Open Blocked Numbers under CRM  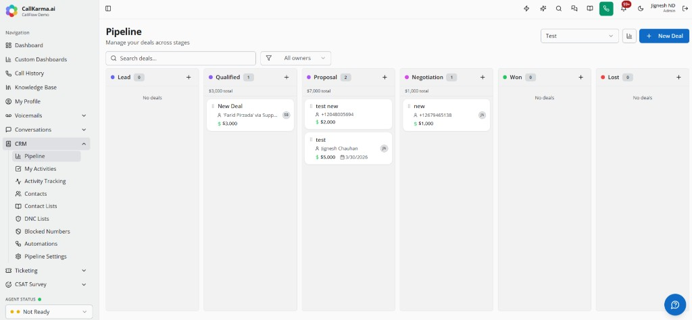(x=47, y=232)
